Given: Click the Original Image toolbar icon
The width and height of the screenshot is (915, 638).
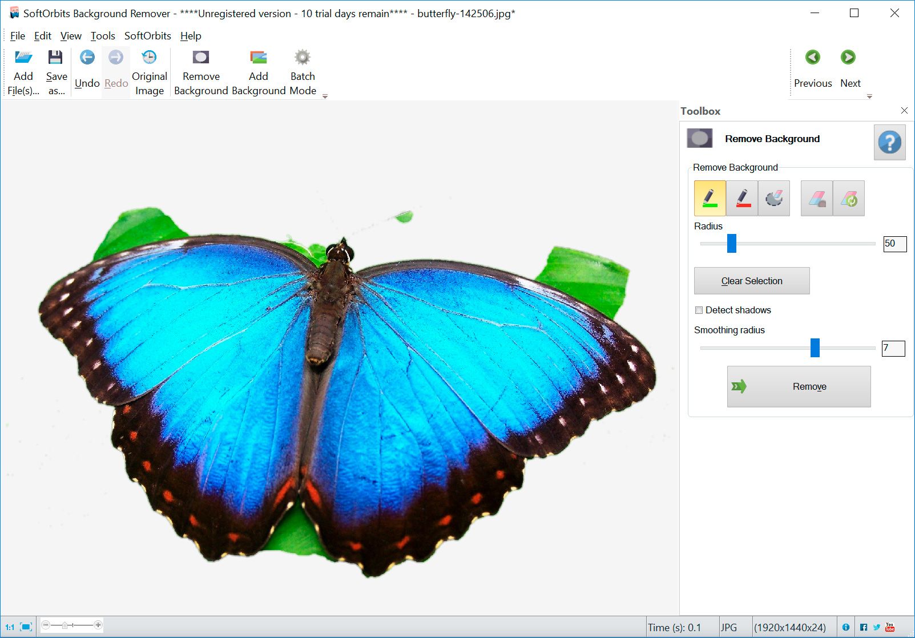Looking at the screenshot, I should coord(149,68).
